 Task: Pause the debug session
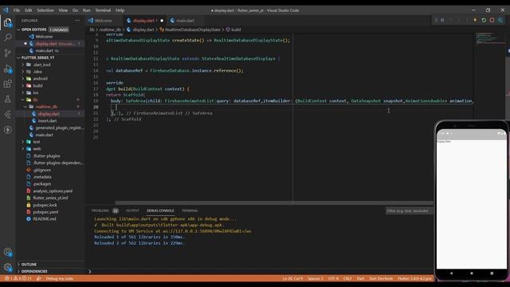(442, 20)
